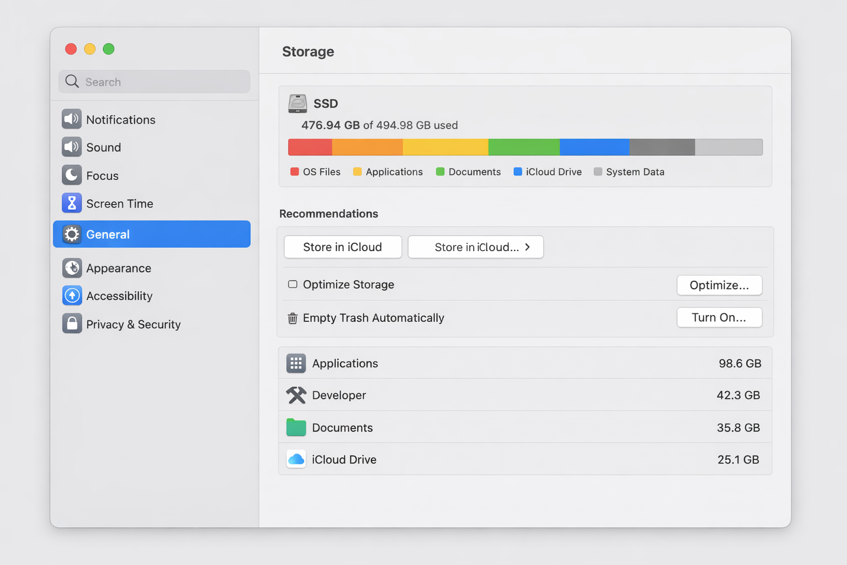Screen dimensions: 847x565
Task: Click the Focus moon icon
Action: click(x=72, y=175)
